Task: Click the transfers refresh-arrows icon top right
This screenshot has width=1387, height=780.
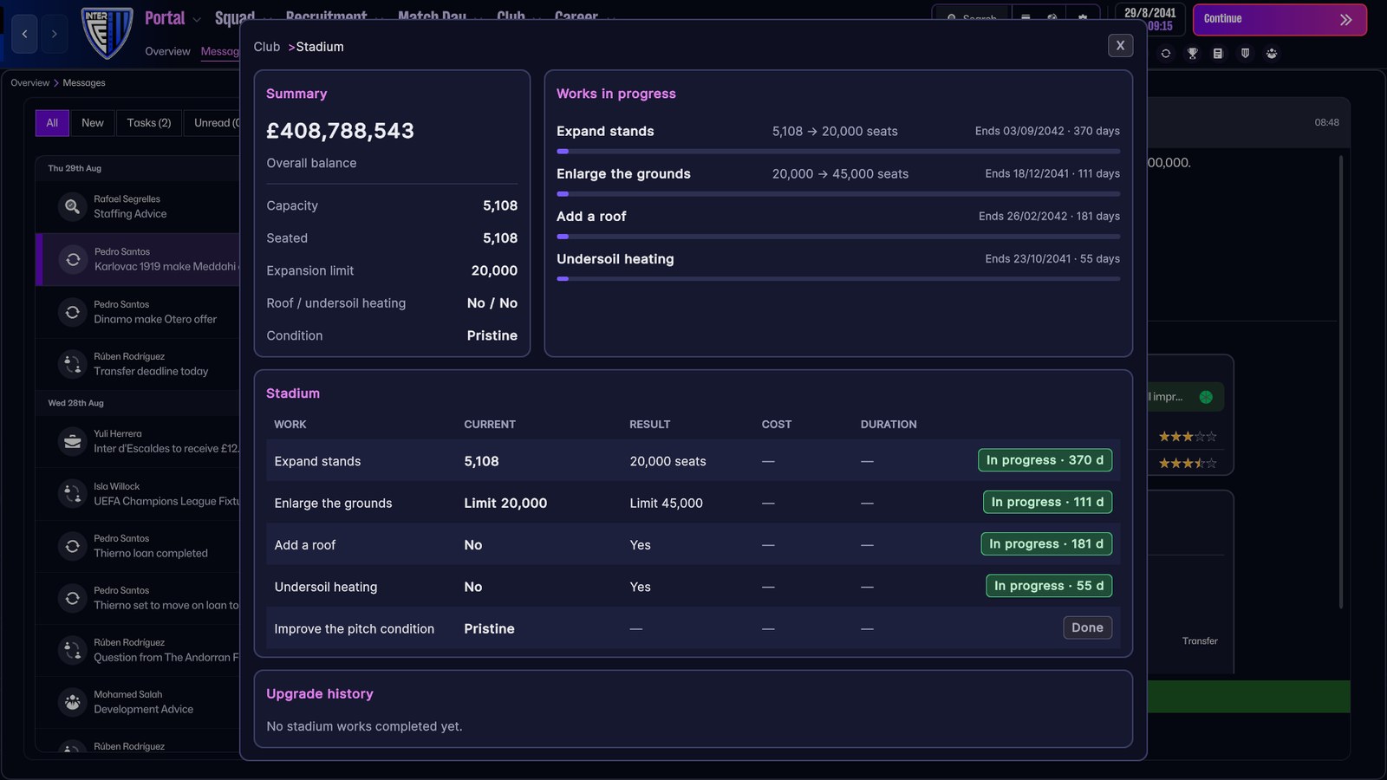Action: pos(1166,54)
